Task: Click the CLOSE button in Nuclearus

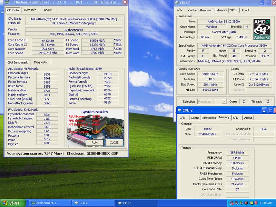Action: (114, 142)
